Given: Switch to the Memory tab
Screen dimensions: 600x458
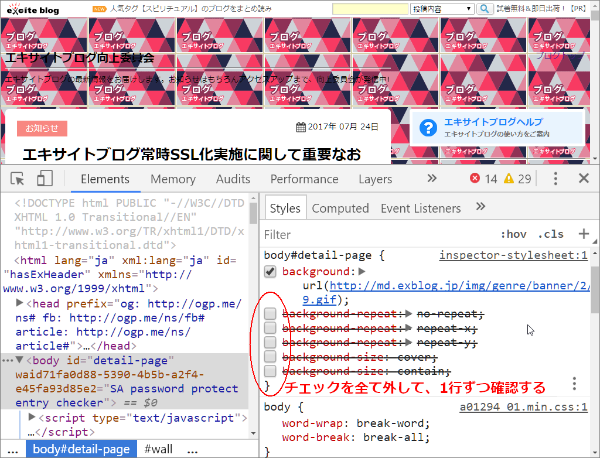Looking at the screenshot, I should 173,179.
